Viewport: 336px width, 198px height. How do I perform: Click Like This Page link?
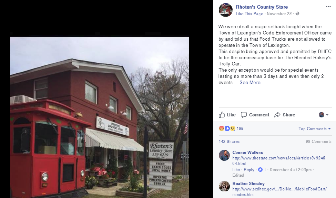coord(250,14)
